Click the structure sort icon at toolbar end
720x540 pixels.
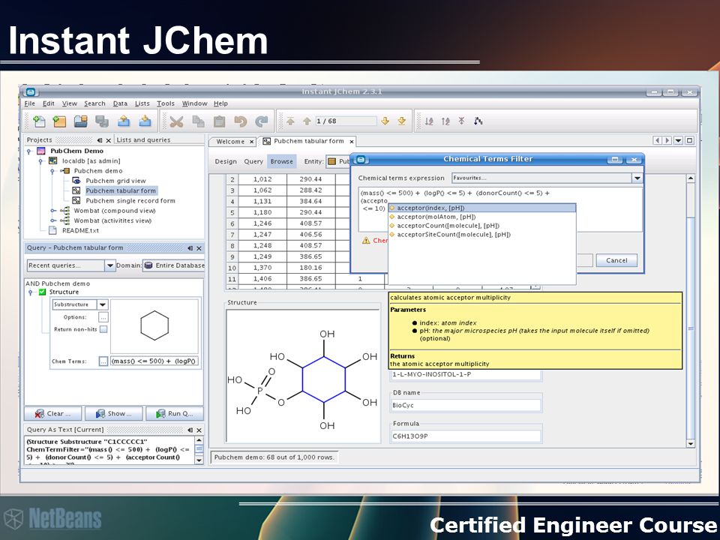coord(478,121)
